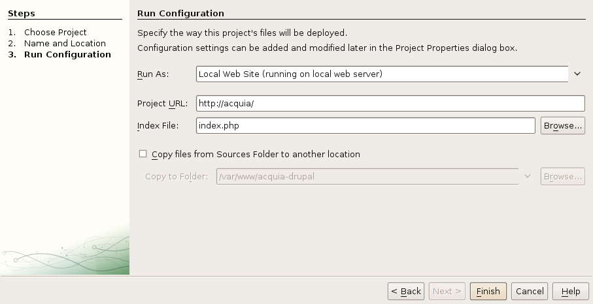The height and width of the screenshot is (304, 593).
Task: Browse for the Index File
Action: (x=563, y=126)
